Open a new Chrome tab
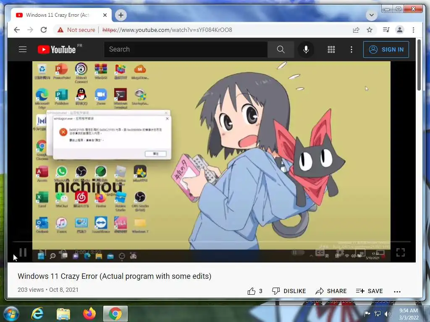Screen dimensions: 430x322 coord(121,15)
